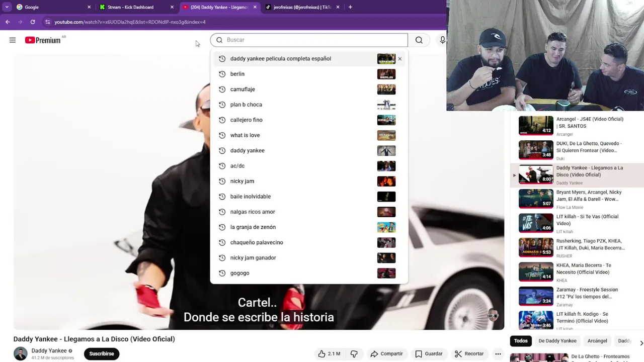Reload the page with the refresh icon
This screenshot has height=362, width=644.
pyautogui.click(x=33, y=22)
